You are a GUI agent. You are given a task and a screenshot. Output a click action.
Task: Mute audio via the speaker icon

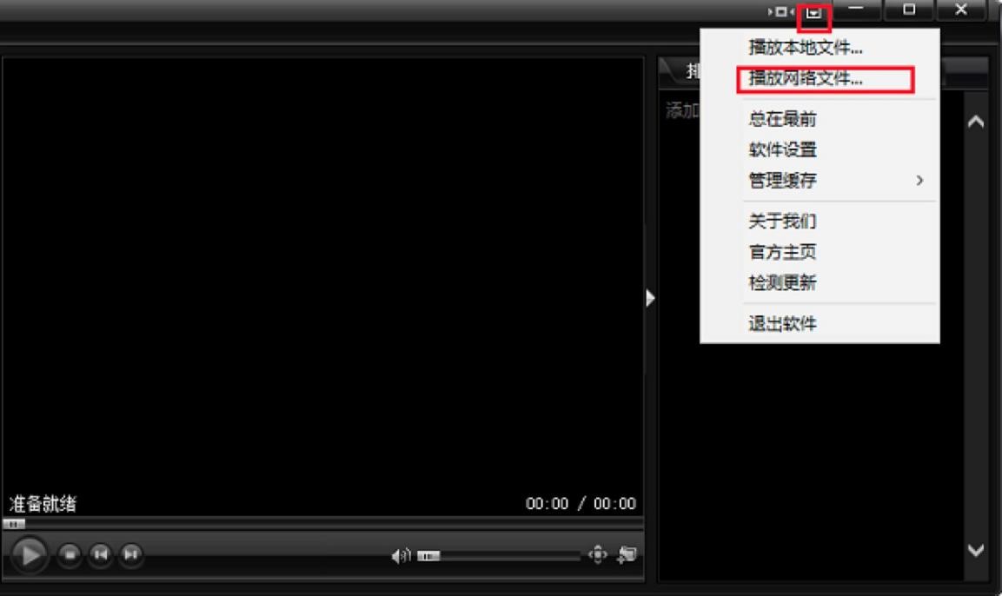pyautogui.click(x=401, y=556)
